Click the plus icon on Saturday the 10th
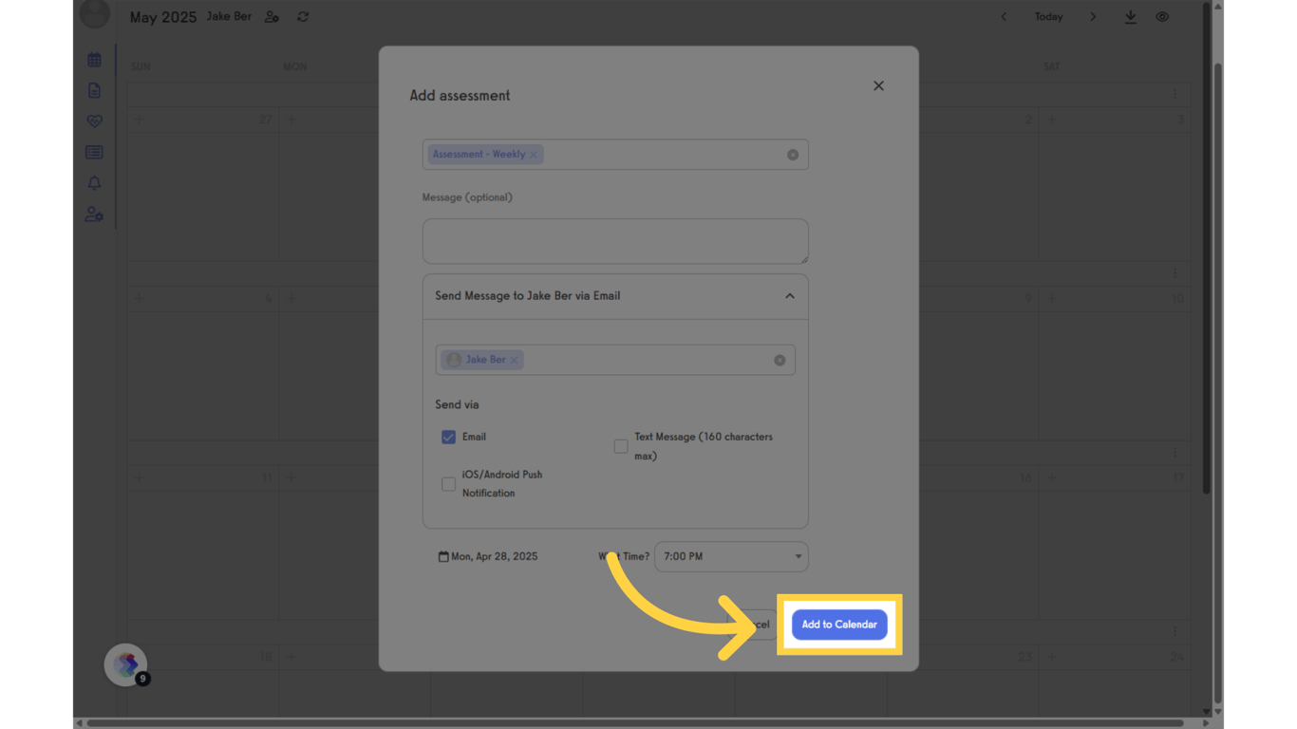Viewport: 1297px width, 729px height. coord(1051,298)
